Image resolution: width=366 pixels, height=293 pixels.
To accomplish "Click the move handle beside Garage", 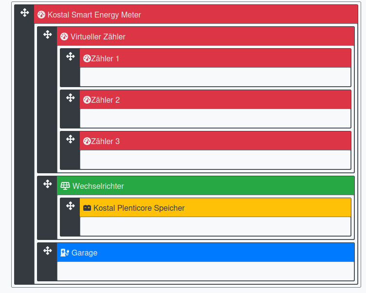I will pos(47,251).
